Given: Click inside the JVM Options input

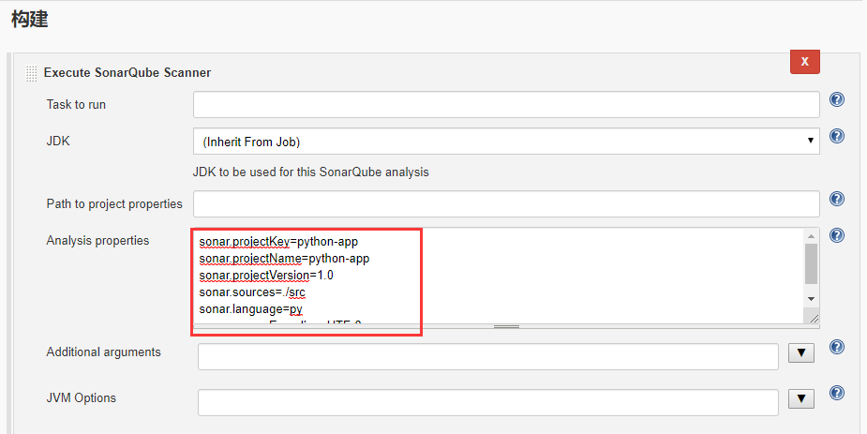Looking at the screenshot, I should pos(487,402).
